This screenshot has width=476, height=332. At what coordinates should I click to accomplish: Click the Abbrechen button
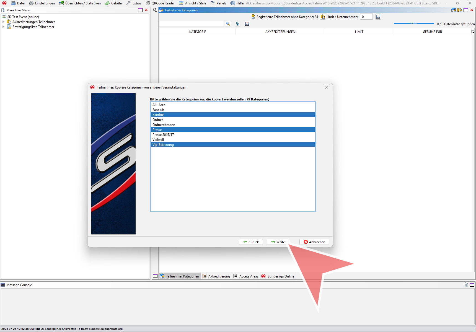coord(314,242)
